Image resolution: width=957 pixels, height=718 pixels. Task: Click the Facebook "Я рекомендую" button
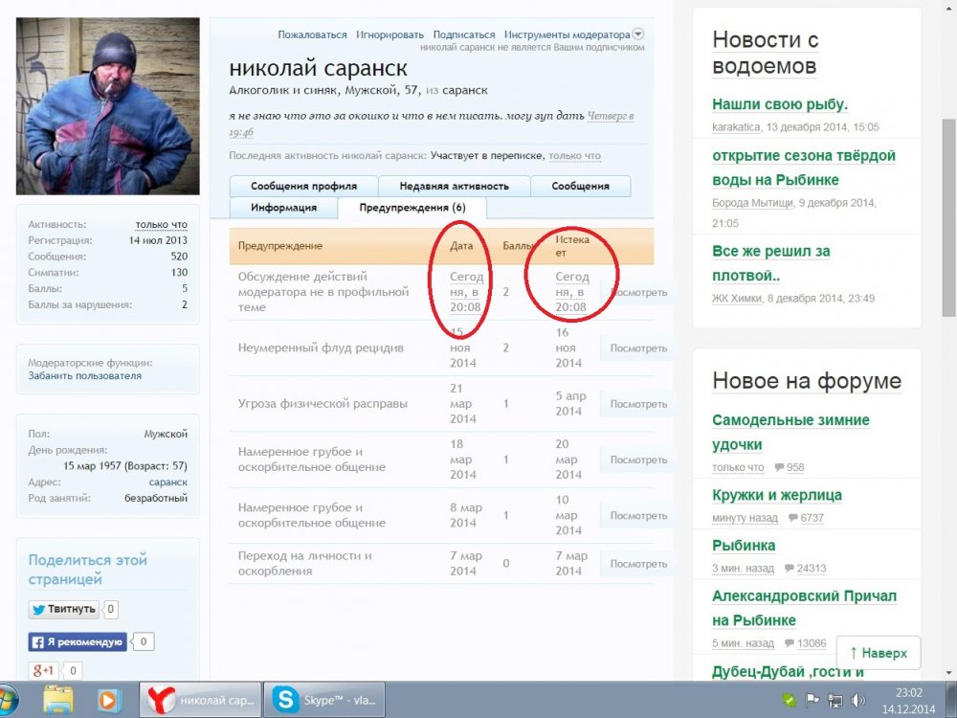pos(78,642)
